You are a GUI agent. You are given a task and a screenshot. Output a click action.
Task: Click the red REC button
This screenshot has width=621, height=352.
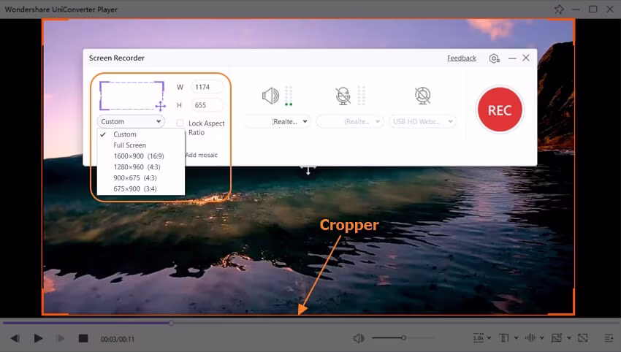[500, 110]
